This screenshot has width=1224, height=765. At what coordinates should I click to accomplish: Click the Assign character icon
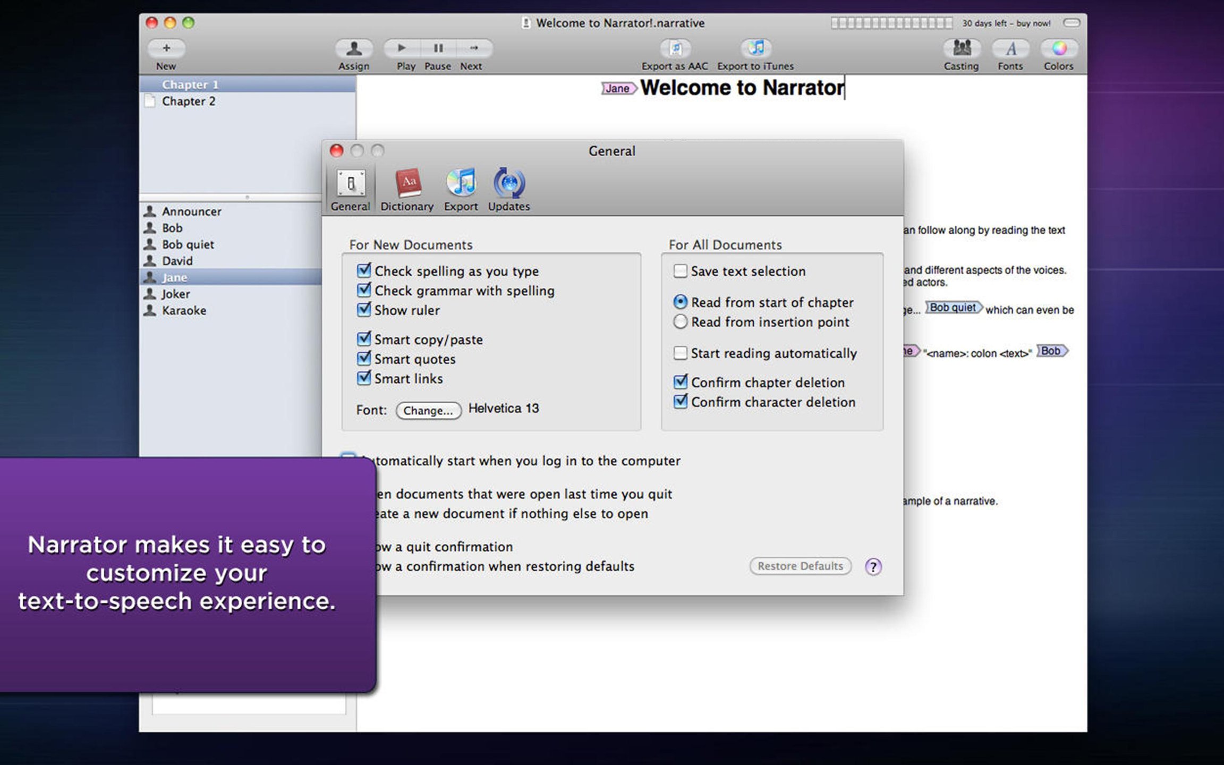coord(354,48)
